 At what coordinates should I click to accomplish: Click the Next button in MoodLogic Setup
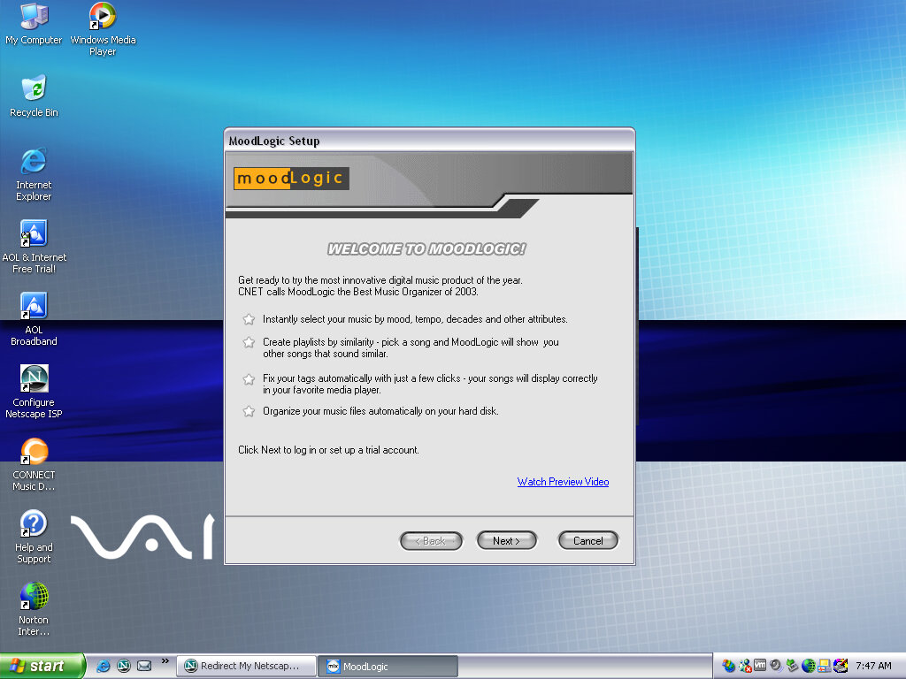click(506, 540)
